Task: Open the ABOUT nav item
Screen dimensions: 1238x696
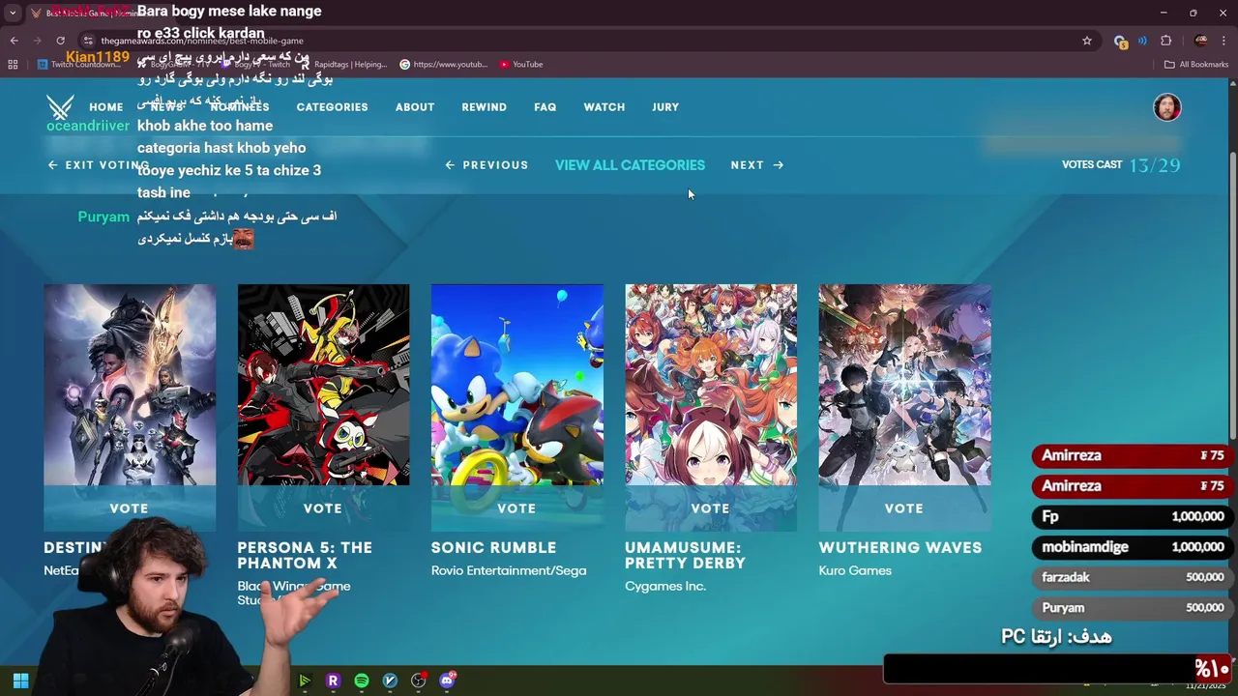Action: [x=415, y=107]
